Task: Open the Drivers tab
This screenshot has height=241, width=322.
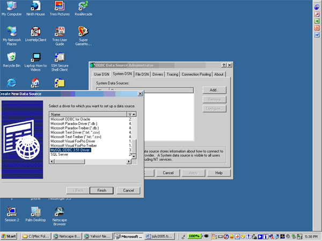Action: (x=158, y=74)
